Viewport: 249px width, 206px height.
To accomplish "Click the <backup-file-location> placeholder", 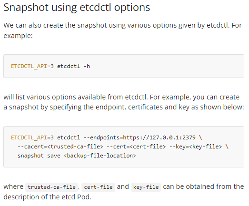I will (x=100, y=156).
